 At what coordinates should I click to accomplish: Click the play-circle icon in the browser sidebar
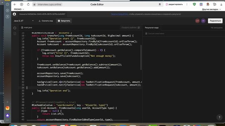[7, 10]
